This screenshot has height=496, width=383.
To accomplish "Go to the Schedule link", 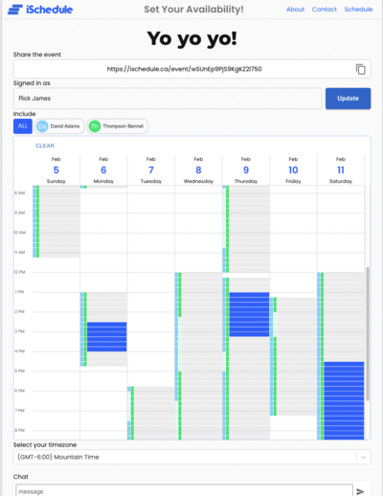I will coord(358,10).
